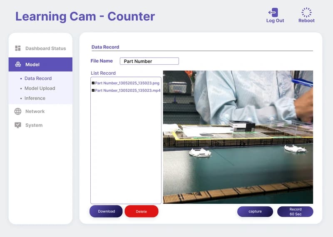Click the Reboot label

point(306,20)
